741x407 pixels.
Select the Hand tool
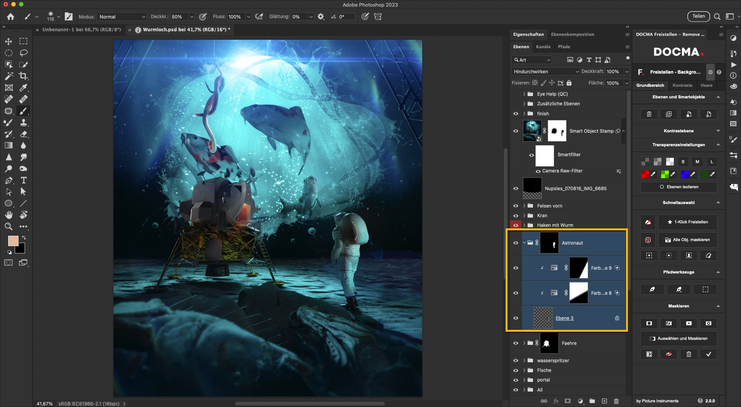pyautogui.click(x=8, y=215)
